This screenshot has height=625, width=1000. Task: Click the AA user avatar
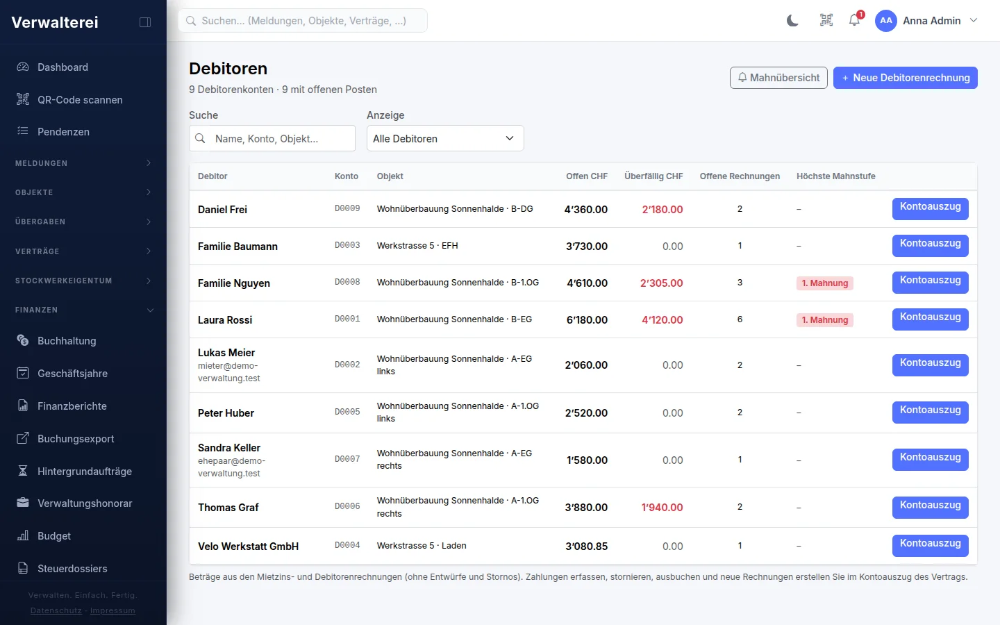(x=886, y=21)
